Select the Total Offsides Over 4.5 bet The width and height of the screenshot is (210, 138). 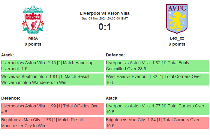52,109
